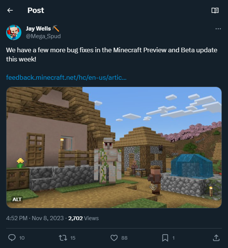Open the 4:52 PM Nov 8 timestamp
Viewport: 228px width, 248px height.
coord(35,218)
